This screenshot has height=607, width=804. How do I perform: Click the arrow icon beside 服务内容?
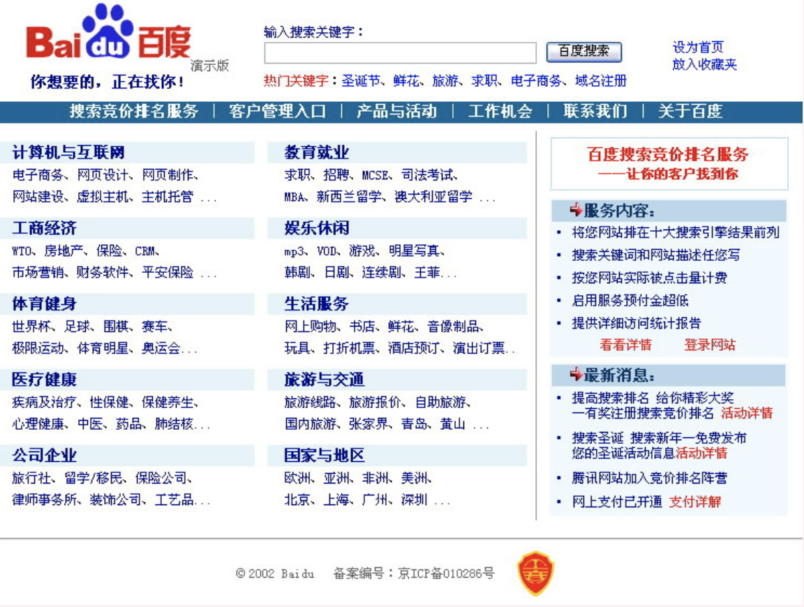(x=576, y=210)
